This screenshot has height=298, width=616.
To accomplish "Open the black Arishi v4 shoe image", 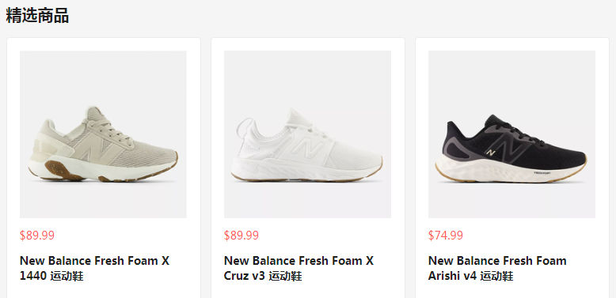I will click(x=511, y=134).
